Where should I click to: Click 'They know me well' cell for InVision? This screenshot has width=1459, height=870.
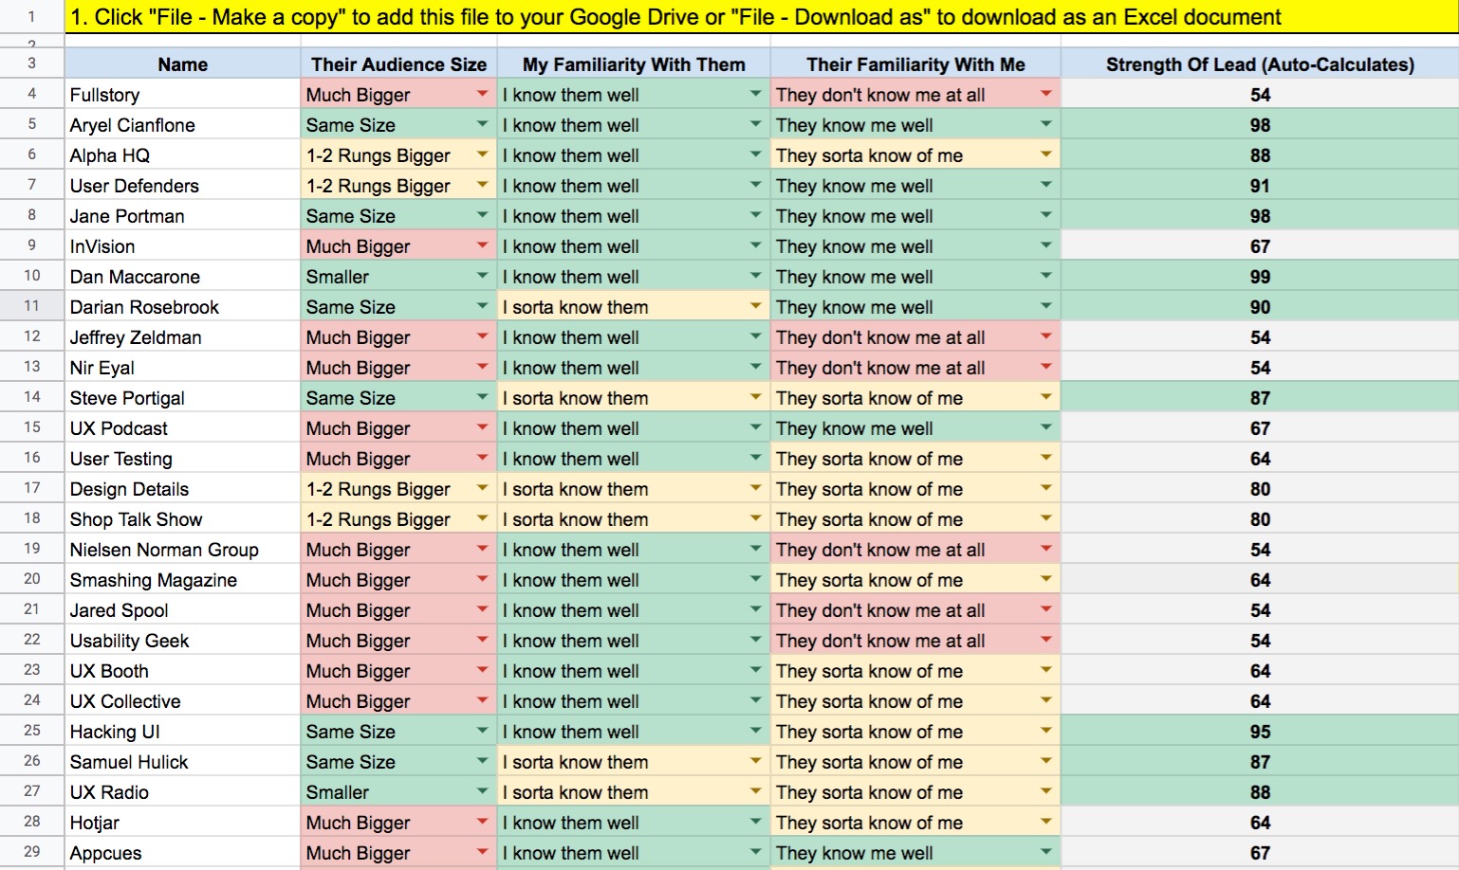coord(915,245)
